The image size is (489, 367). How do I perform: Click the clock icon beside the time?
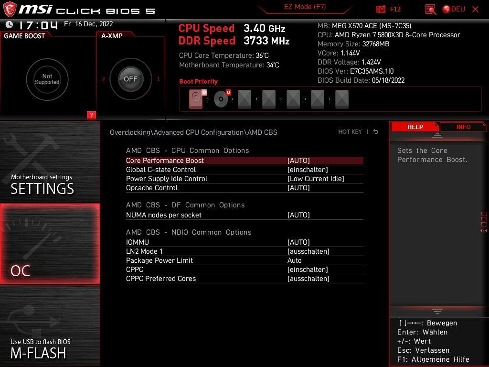10,24
